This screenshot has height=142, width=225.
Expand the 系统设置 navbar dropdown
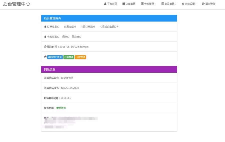point(189,4)
